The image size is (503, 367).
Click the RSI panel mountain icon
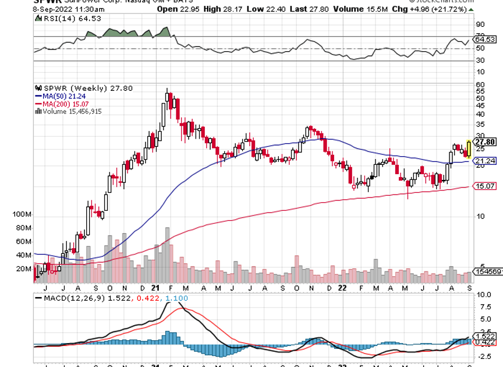[38, 18]
